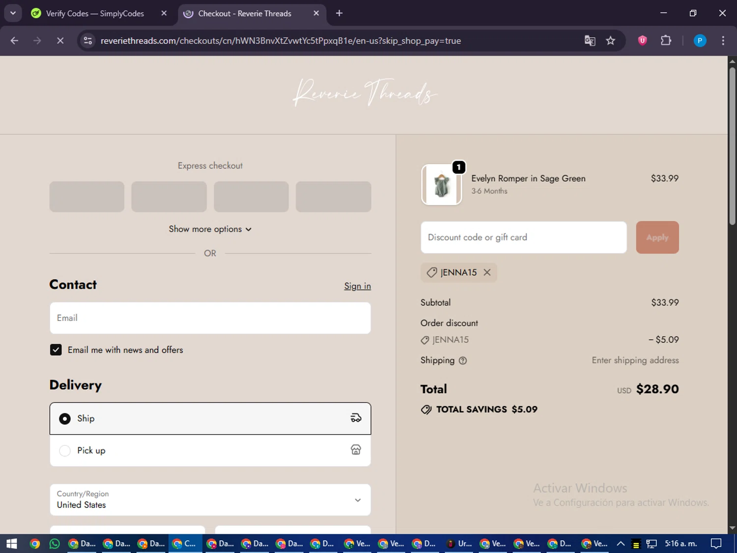Open the "Ur..." taskbar window
Viewport: 737px width, 553px height.
point(459,544)
